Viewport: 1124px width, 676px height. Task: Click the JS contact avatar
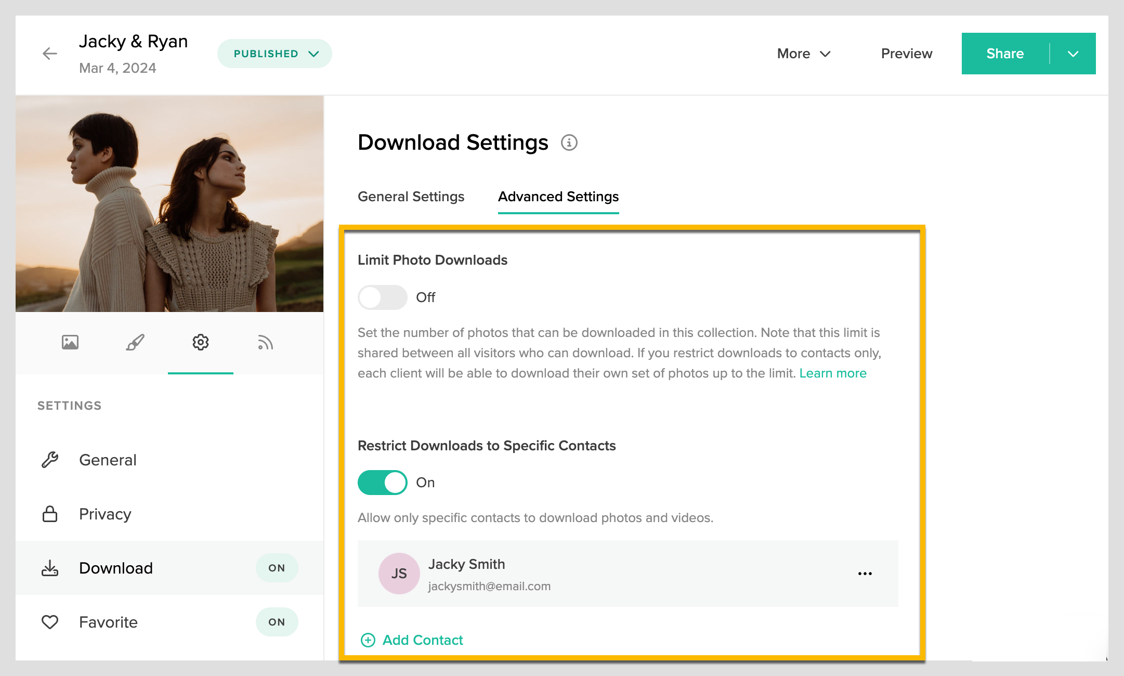point(399,574)
